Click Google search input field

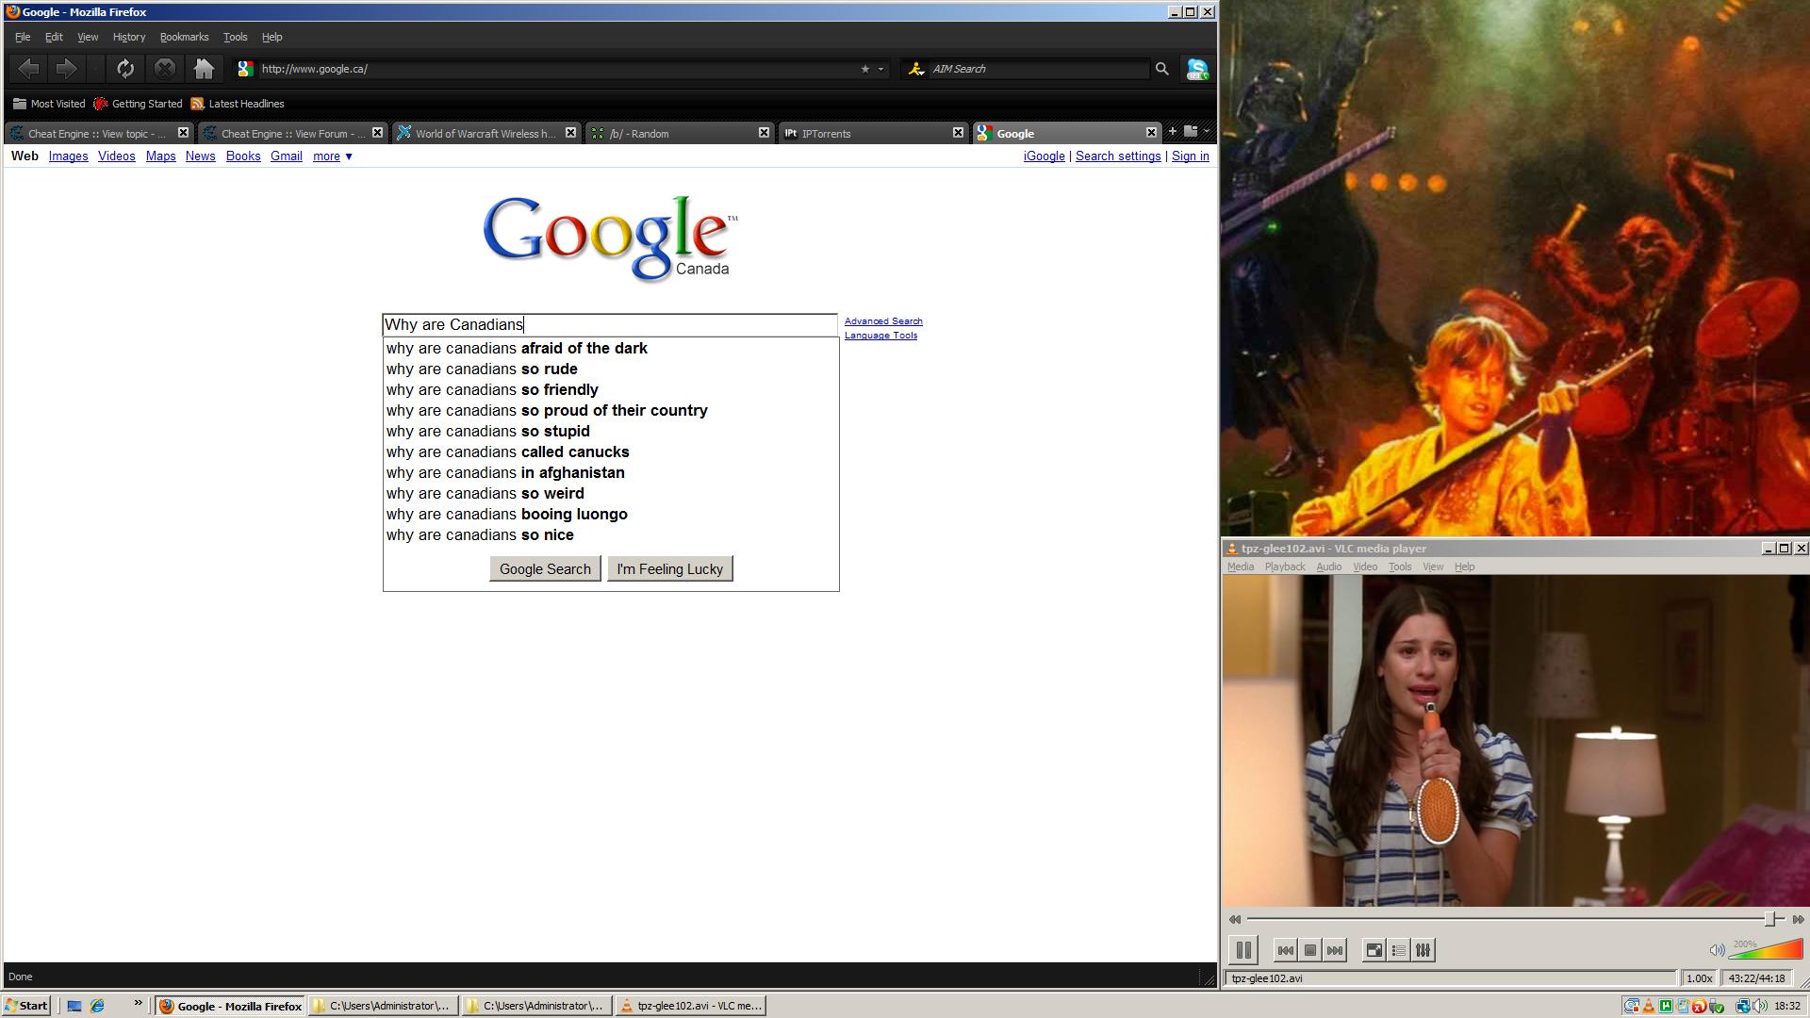(x=610, y=324)
